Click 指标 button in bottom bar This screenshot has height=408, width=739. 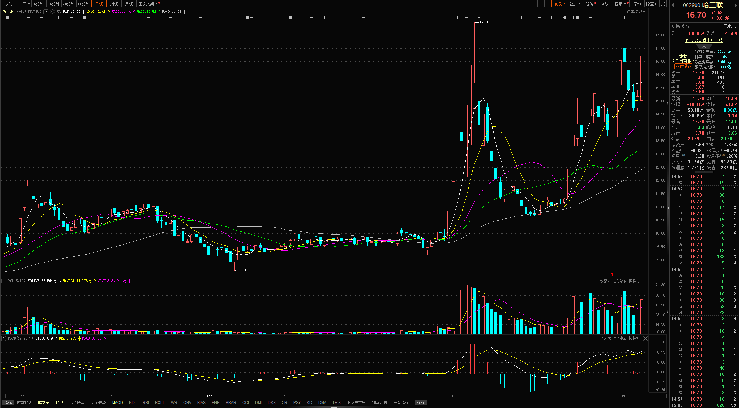[8, 403]
